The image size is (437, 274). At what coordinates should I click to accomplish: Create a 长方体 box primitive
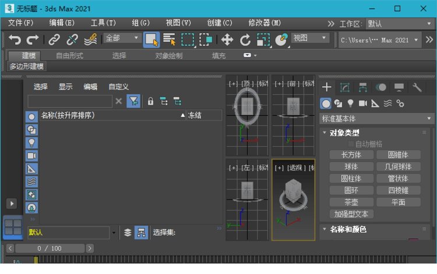351,155
